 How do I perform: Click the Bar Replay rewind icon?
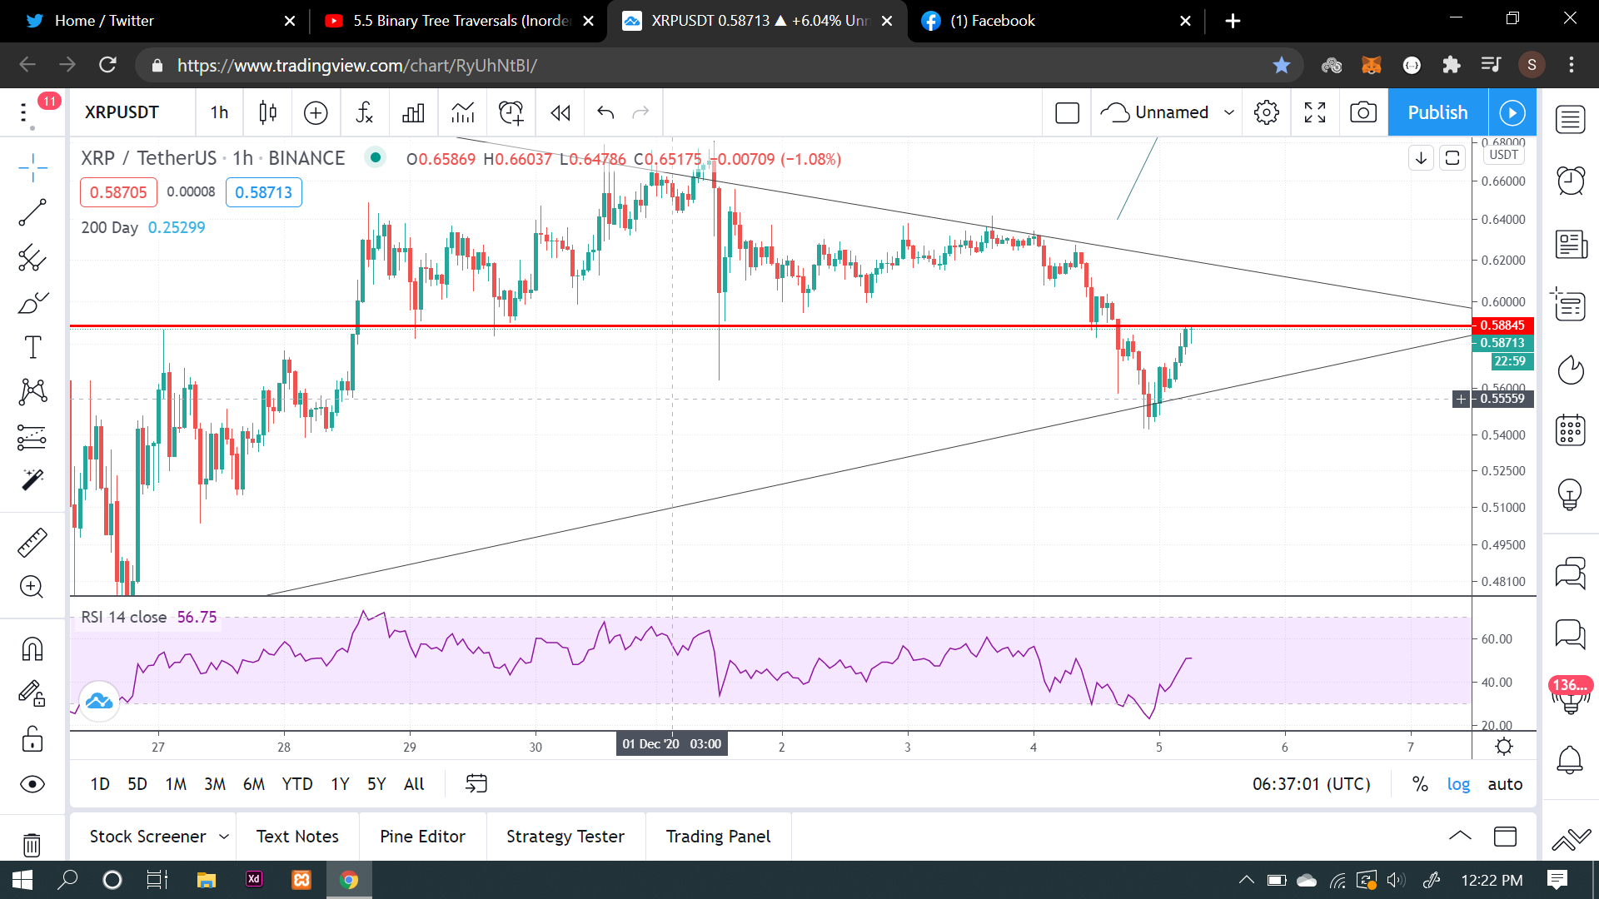click(x=560, y=112)
